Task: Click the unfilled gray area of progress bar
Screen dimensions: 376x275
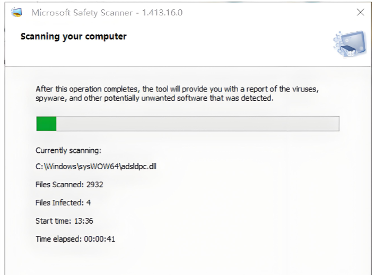Action: tap(197, 124)
